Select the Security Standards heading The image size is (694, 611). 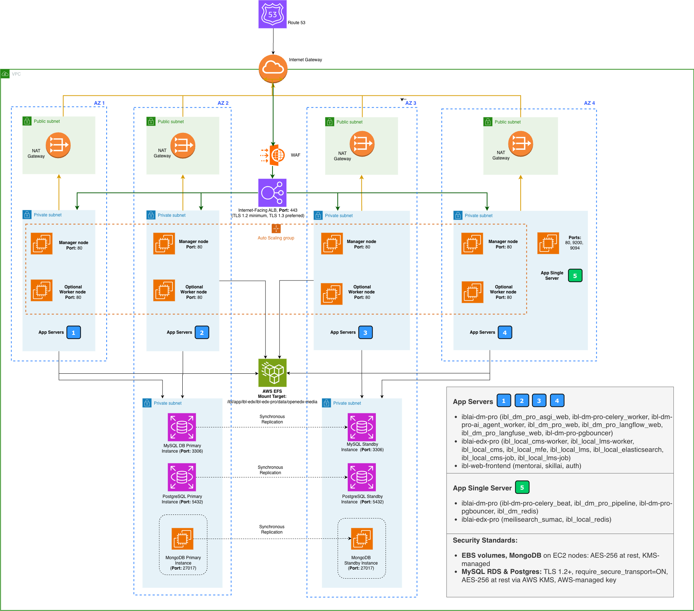(x=485, y=540)
